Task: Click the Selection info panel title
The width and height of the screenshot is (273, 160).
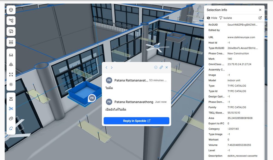Action: pyautogui.click(x=217, y=10)
